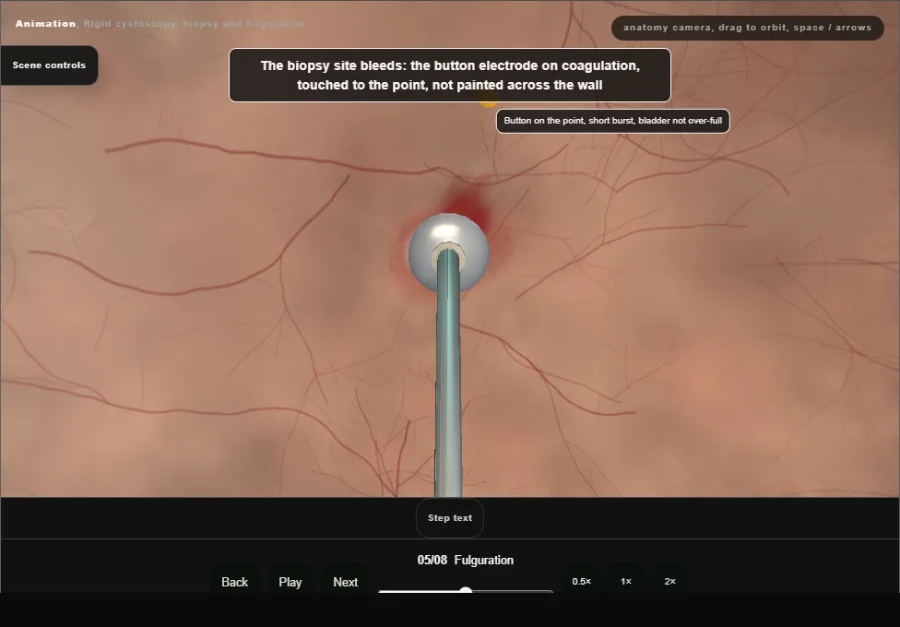Click the orange hotspot marker above label
The width and height of the screenshot is (900, 627).
coord(488,103)
